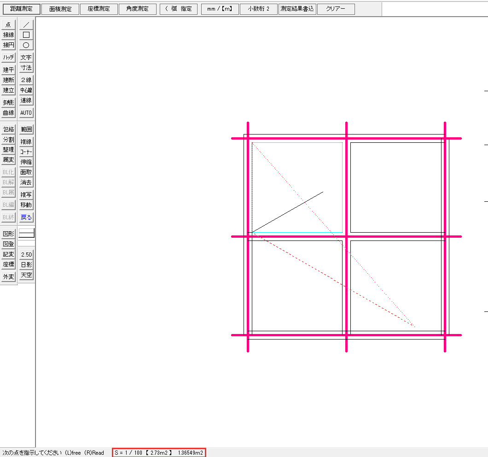Viewport: 488px width, 457px height.
Task: Select the circle drawing tool icon
Action: click(26, 45)
